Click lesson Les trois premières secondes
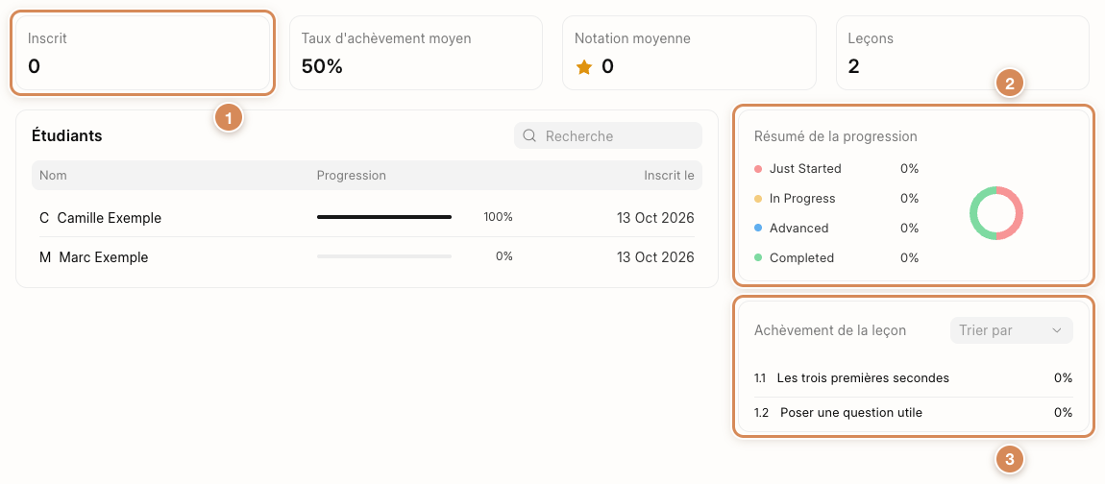This screenshot has width=1105, height=484. (863, 378)
